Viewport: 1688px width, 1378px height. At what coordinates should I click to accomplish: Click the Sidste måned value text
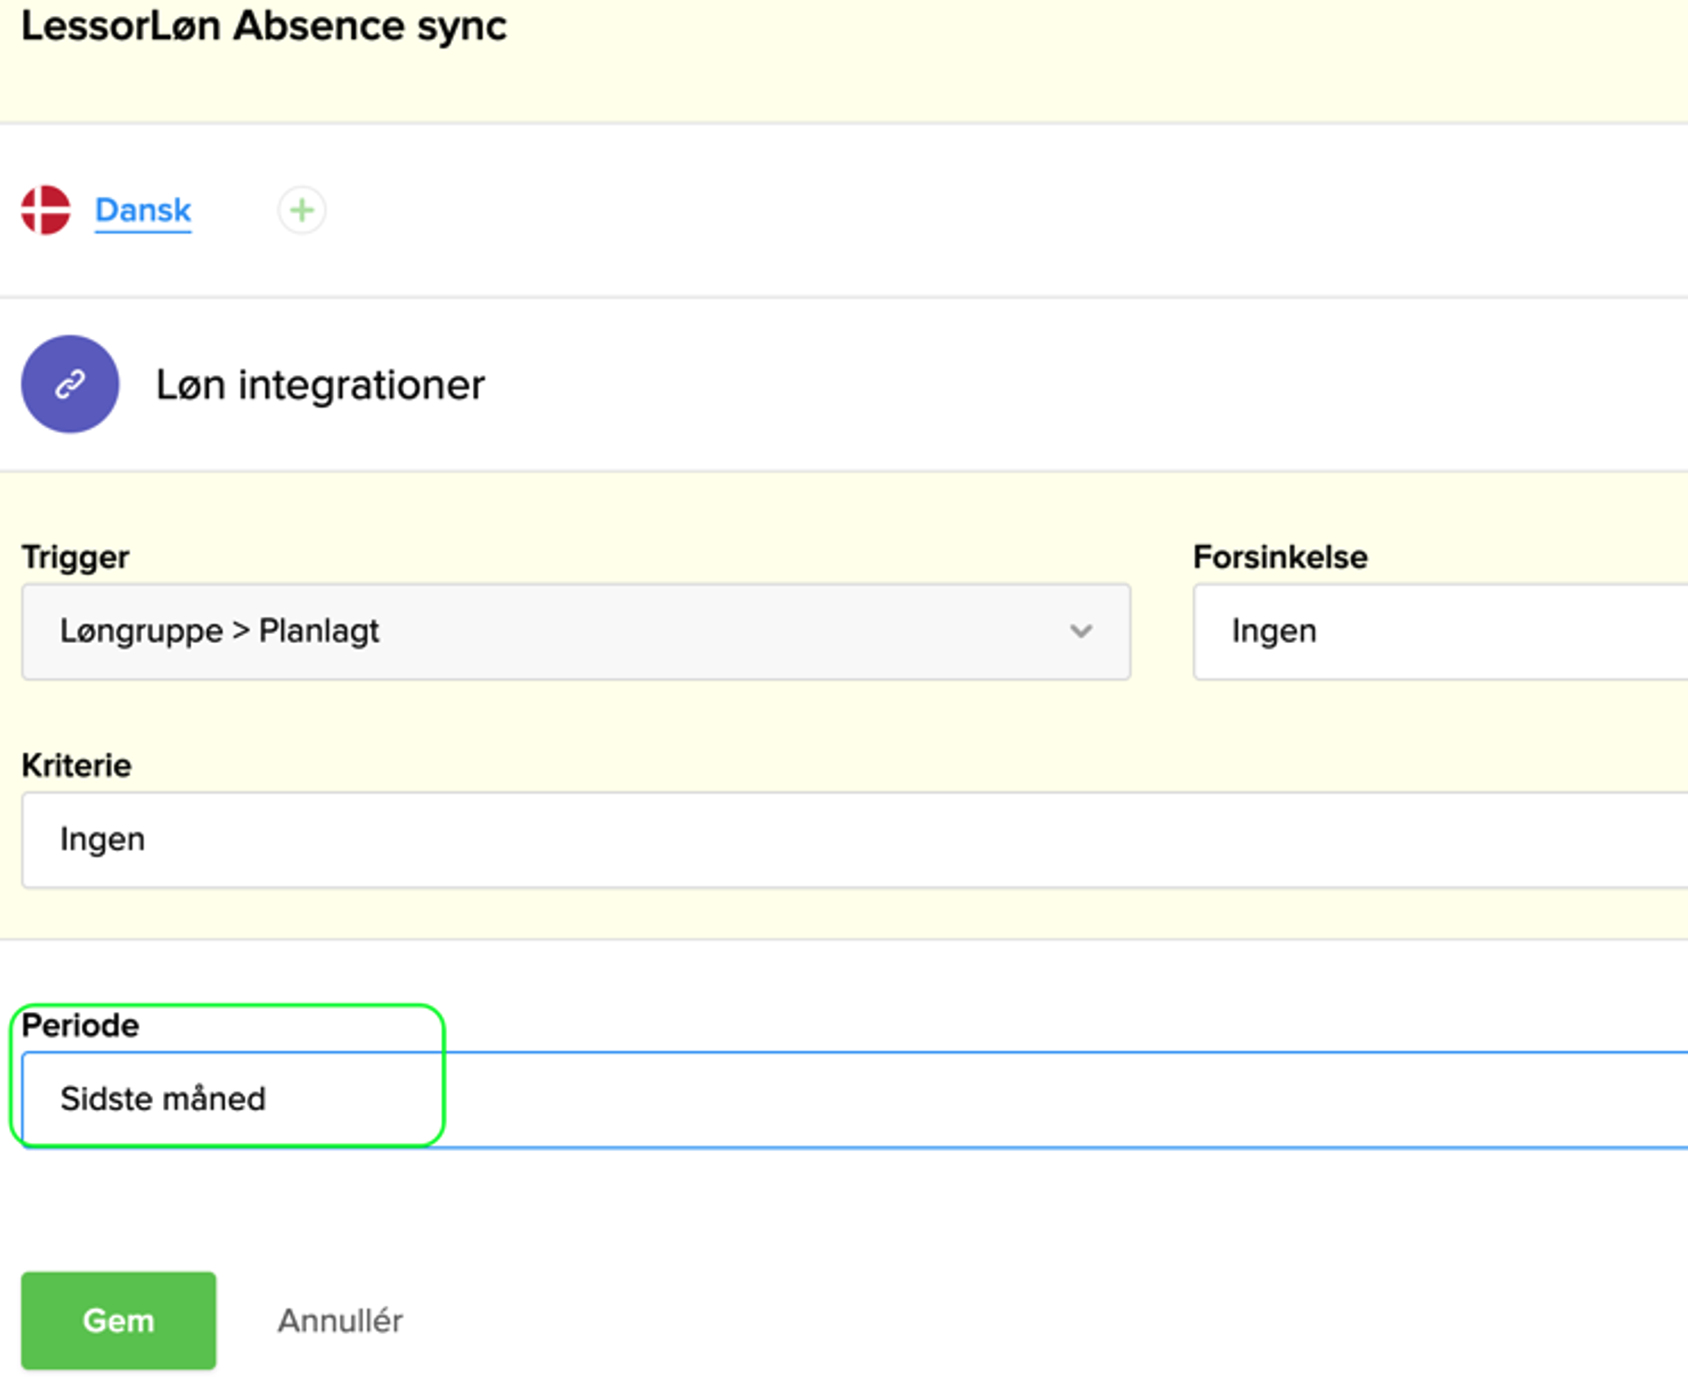click(163, 1100)
